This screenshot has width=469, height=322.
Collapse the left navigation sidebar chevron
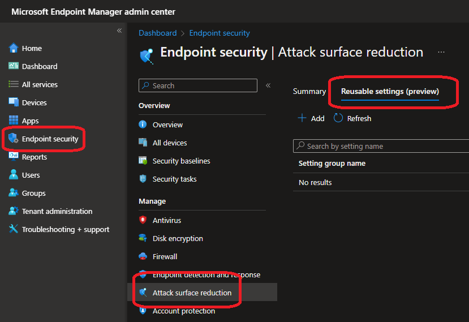click(119, 31)
